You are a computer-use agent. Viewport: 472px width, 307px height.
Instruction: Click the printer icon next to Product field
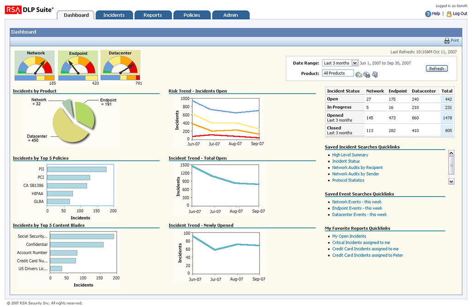pos(366,75)
